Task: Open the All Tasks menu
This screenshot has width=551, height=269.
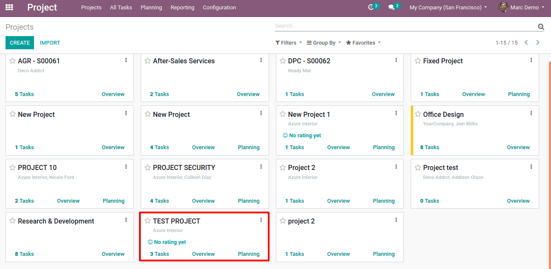Action: [121, 7]
